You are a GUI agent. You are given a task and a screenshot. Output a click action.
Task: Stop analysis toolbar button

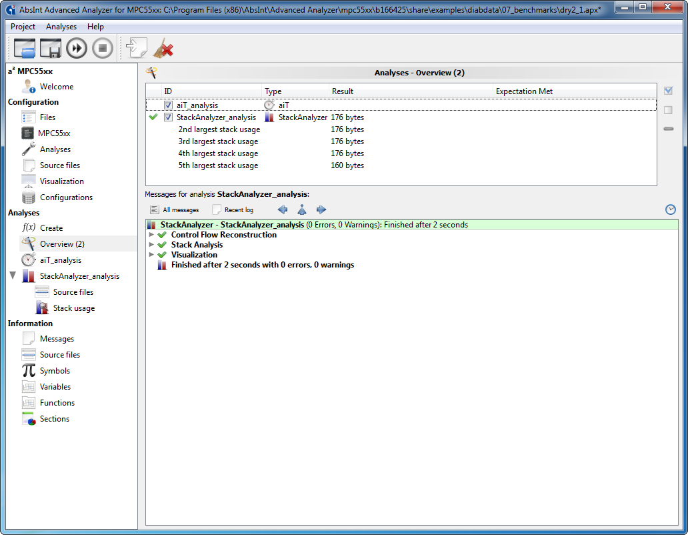point(103,48)
